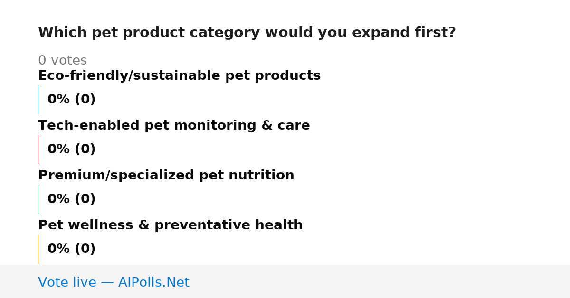Click the 0% (0) result under Tech-enabled
The image size is (570, 298).
pyautogui.click(x=71, y=149)
